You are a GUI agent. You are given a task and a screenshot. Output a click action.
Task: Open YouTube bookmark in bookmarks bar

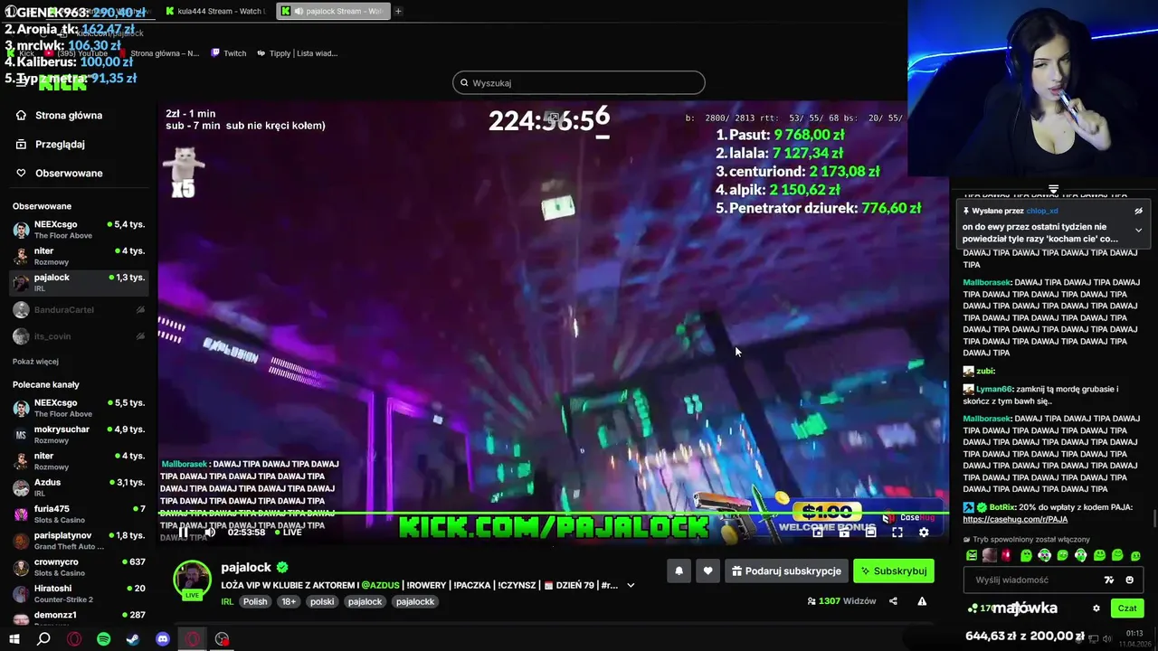(x=74, y=53)
